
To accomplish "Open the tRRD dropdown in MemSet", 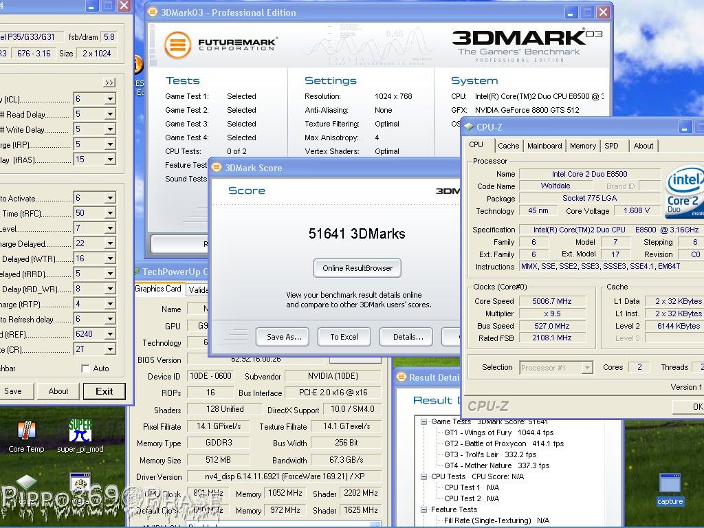I will pyautogui.click(x=110, y=274).
